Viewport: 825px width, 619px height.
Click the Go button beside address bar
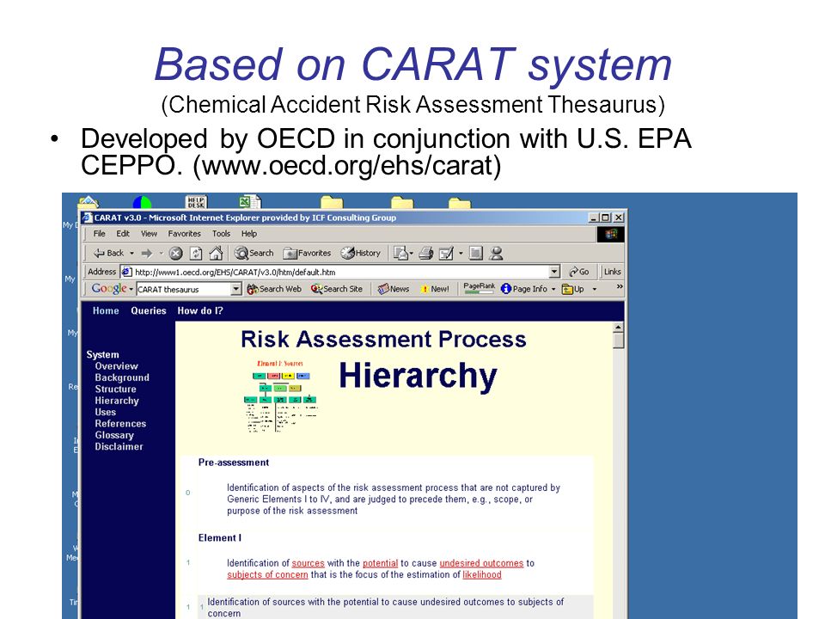pyautogui.click(x=578, y=272)
